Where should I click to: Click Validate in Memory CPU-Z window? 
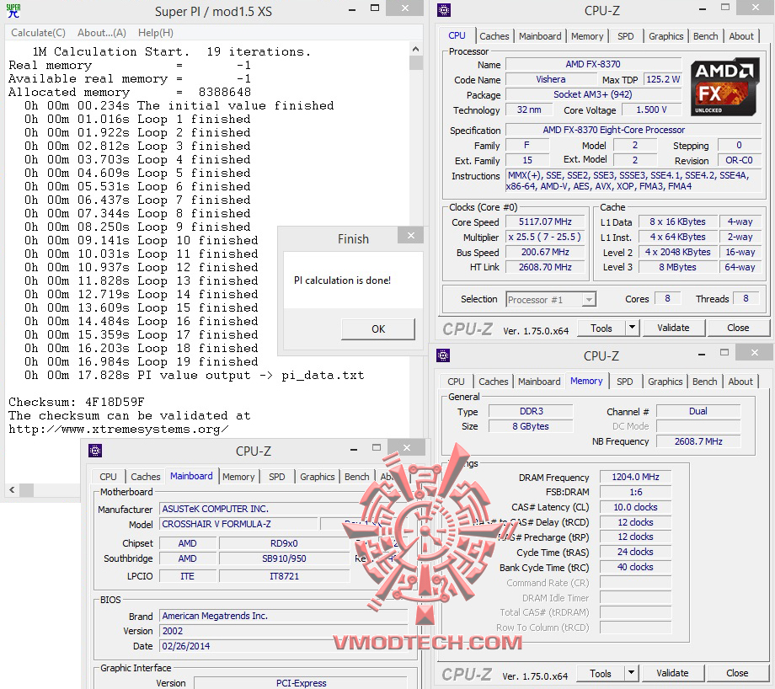(x=672, y=673)
